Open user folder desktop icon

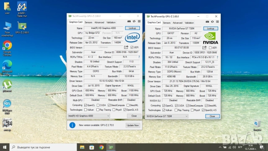[7, 8]
